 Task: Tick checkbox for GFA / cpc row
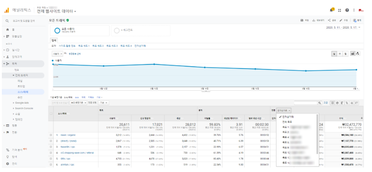(51, 159)
